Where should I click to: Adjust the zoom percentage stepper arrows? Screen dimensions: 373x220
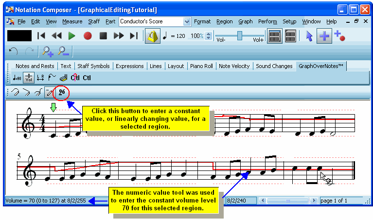click(x=209, y=36)
